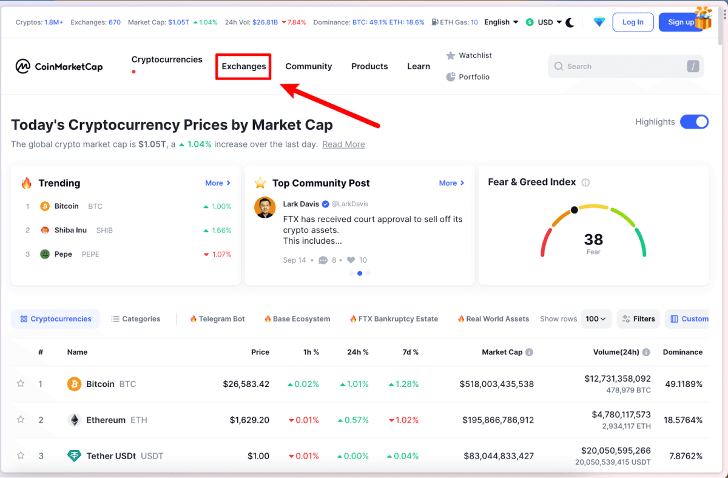The image size is (728, 478).
Task: Click the ETH Gas fuel icon
Action: 434,22
